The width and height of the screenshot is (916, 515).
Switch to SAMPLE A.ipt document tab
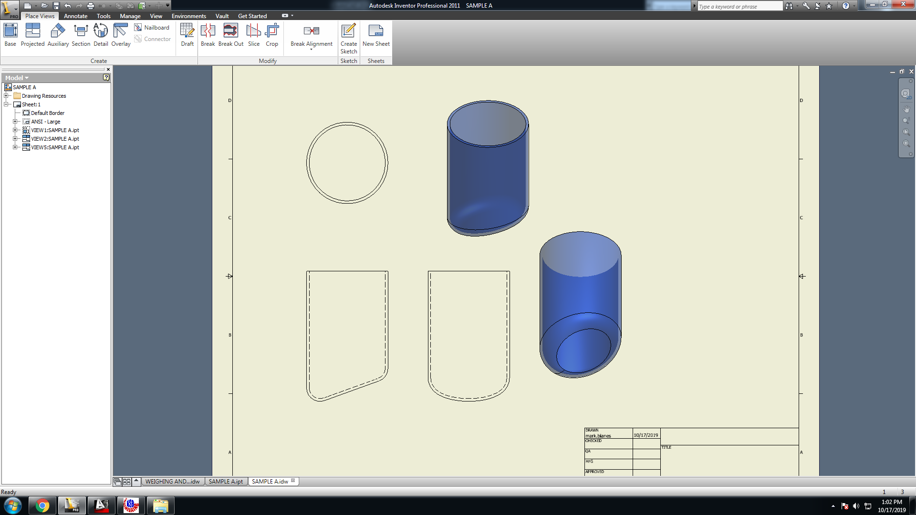tap(226, 482)
